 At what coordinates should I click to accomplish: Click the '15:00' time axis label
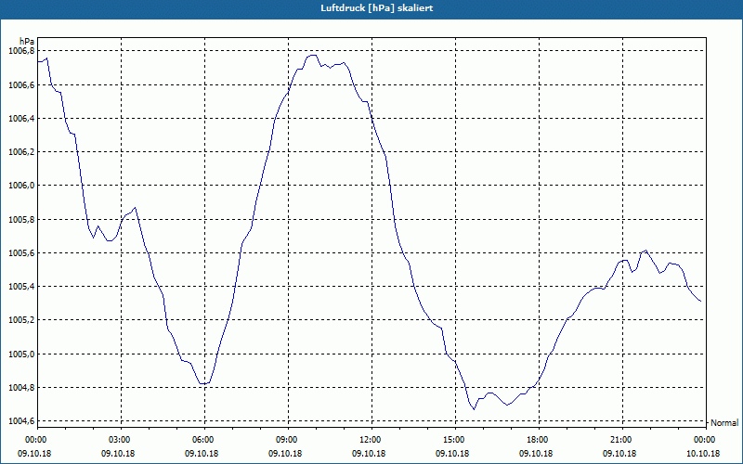tap(453, 439)
